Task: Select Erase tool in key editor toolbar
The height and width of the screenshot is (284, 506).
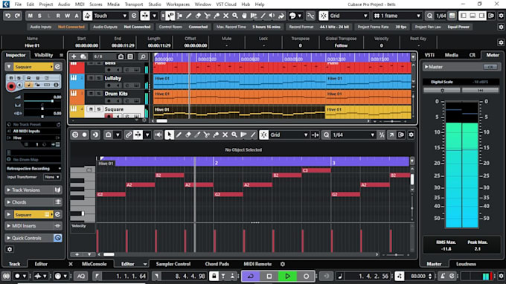Action: (x=188, y=135)
